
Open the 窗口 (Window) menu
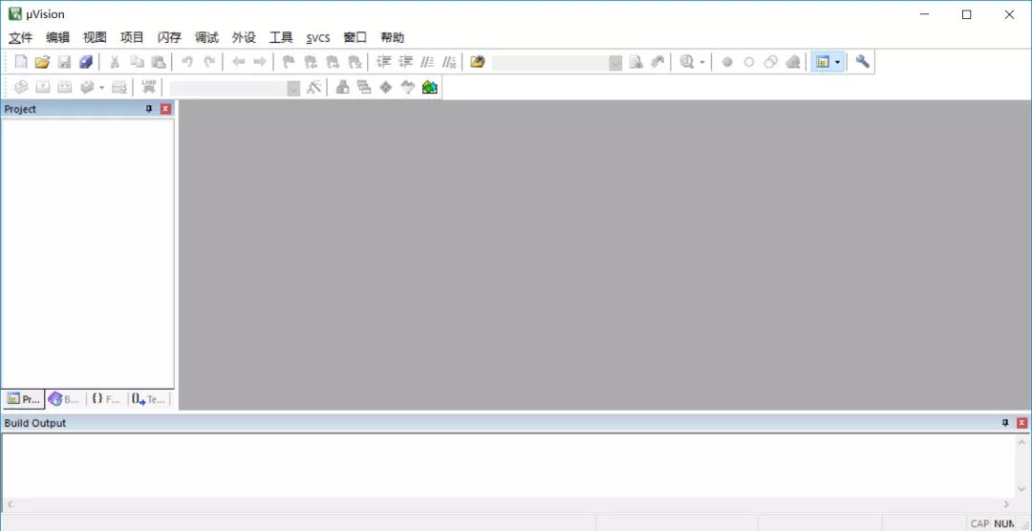click(355, 37)
